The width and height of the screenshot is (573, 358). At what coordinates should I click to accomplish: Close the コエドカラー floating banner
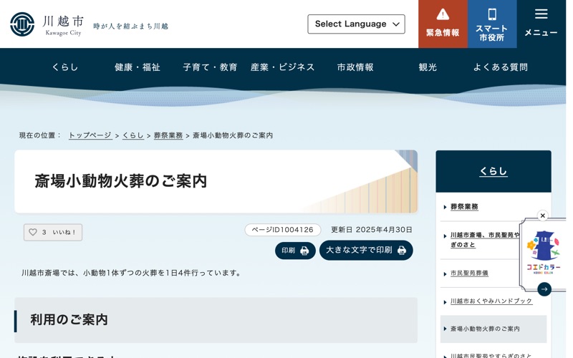coord(543,216)
